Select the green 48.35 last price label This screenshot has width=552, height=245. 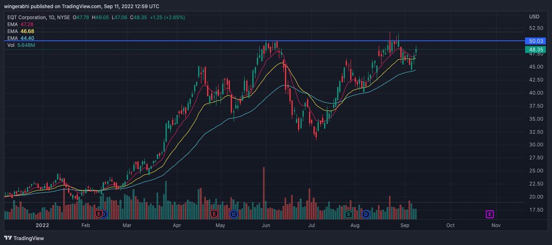(536, 49)
